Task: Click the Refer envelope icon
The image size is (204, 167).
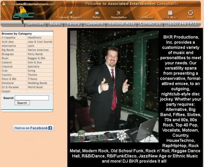Action: coord(97,13)
